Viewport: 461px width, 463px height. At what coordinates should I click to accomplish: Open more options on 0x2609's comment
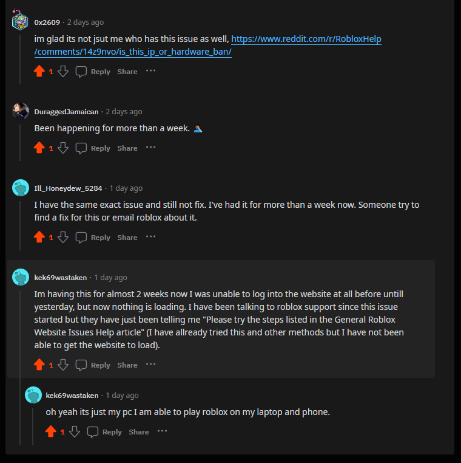click(x=150, y=71)
